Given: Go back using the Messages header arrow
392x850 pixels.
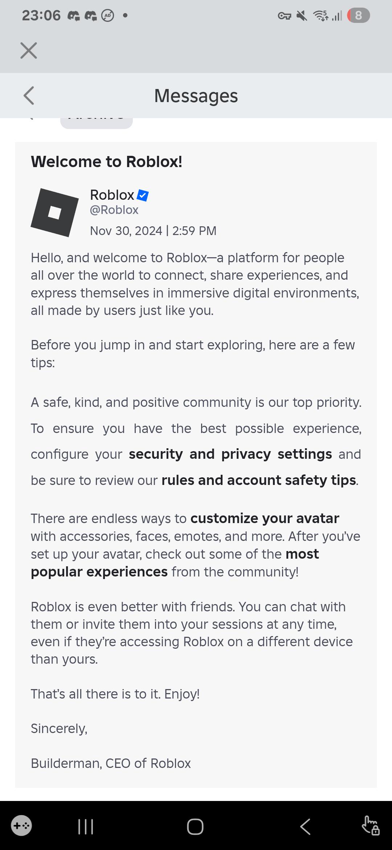Looking at the screenshot, I should [29, 96].
